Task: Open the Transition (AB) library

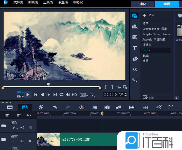Action: (135, 37)
